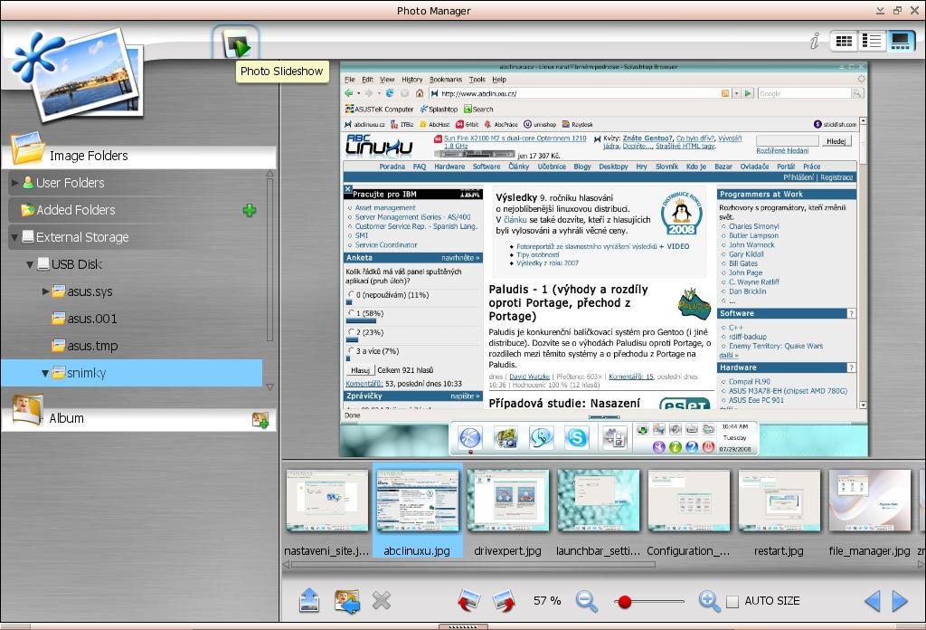Open the Configuration_... thumbnail
Viewport: 926px width, 630px height.
click(x=688, y=501)
